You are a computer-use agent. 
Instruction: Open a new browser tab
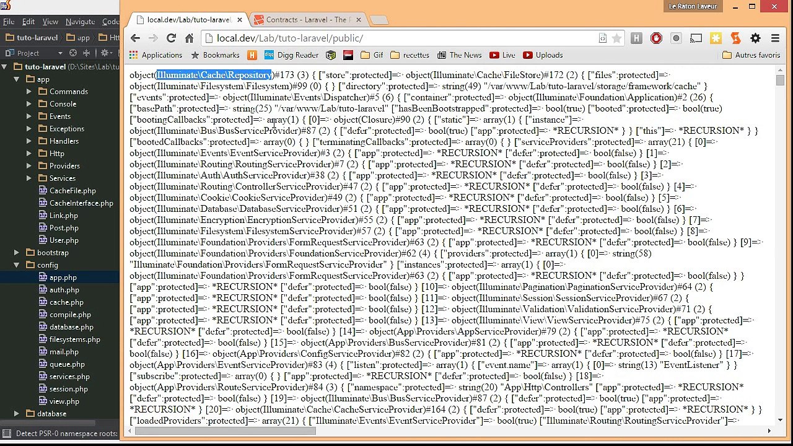(x=379, y=20)
